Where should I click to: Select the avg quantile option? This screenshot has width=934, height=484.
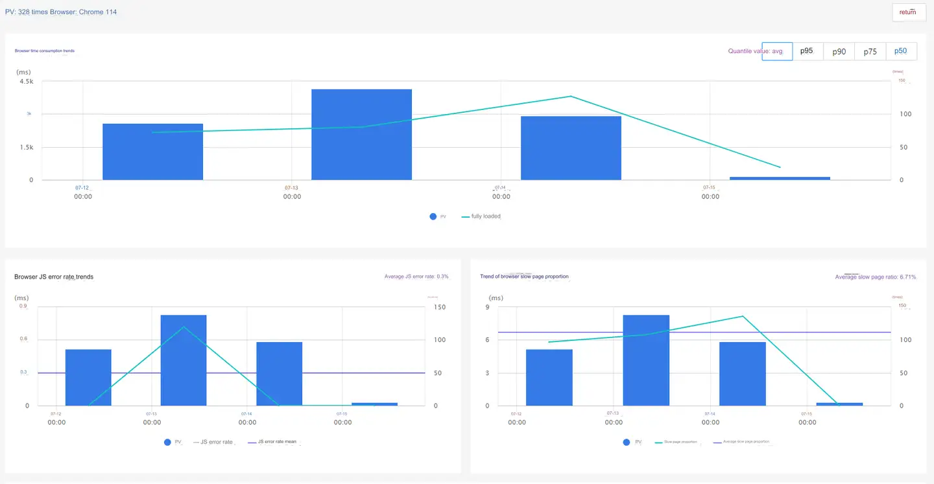click(x=777, y=51)
